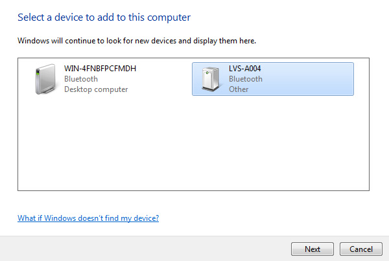Image resolution: width=389 pixels, height=261 pixels.
Task: Click the 'Desktop computer' type label
Action: (x=96, y=89)
